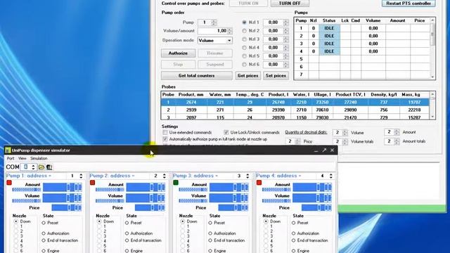Click the Probes table scroll down arrow
Image resolution: width=450 pixels, height=253 pixels.
click(x=432, y=117)
